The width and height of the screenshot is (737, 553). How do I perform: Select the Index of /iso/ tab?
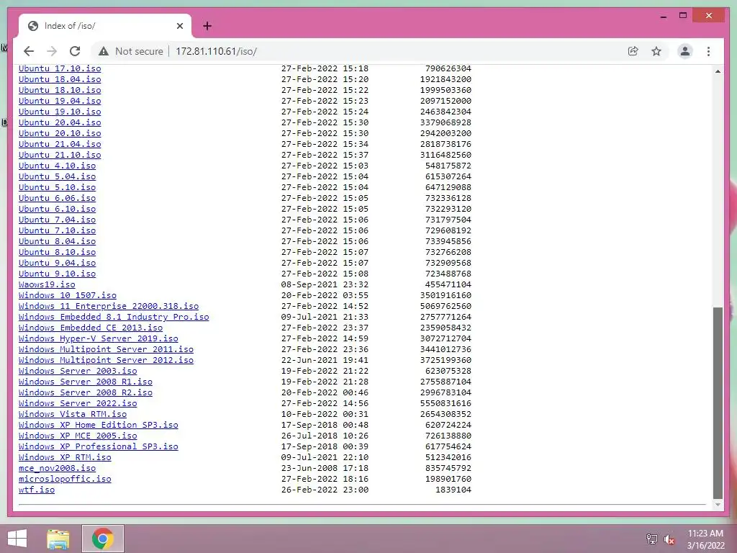pyautogui.click(x=105, y=26)
